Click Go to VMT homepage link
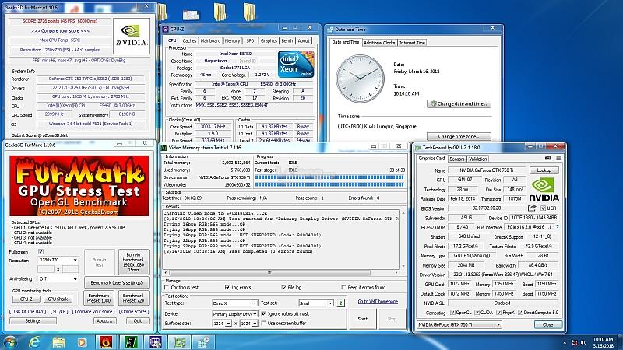Viewport: 623px width, 350px height. coord(378,302)
